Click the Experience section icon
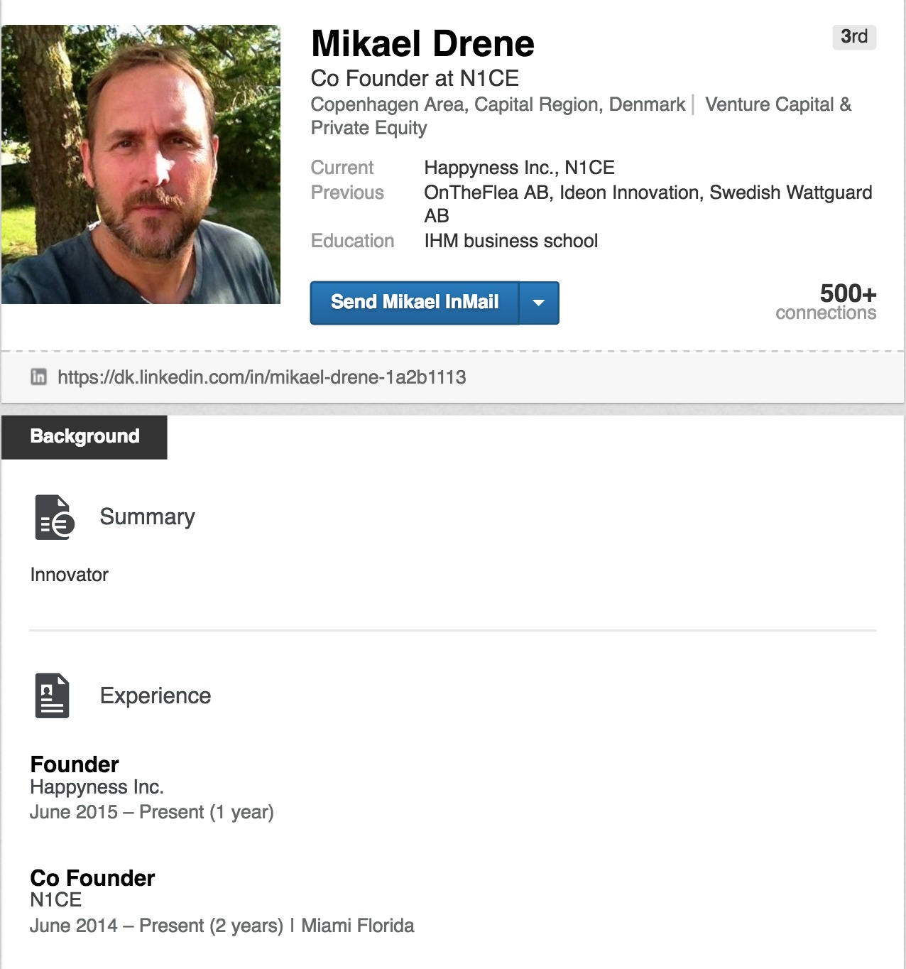Screen dimensions: 906x969 coord(52,695)
